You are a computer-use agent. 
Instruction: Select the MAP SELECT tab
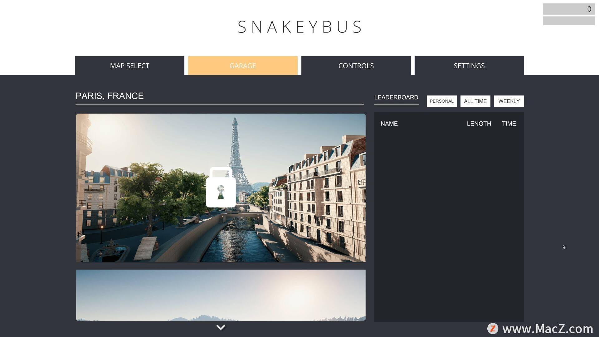coord(129,66)
